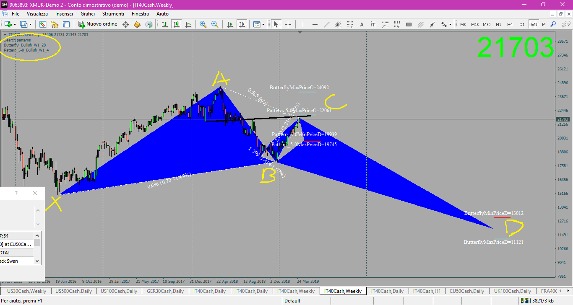The width and height of the screenshot is (573, 305).
Task: Switch to EU50Cash,Daily chart tab
Action: coord(467,291)
